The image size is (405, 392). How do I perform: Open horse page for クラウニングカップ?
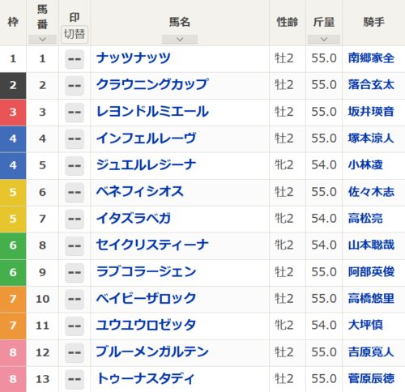tap(152, 85)
